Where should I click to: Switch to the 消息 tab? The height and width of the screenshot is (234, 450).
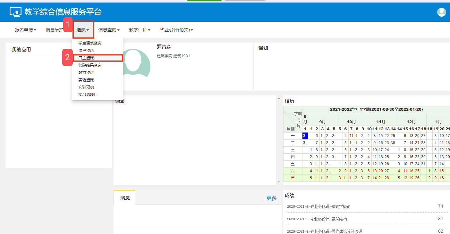125,198
